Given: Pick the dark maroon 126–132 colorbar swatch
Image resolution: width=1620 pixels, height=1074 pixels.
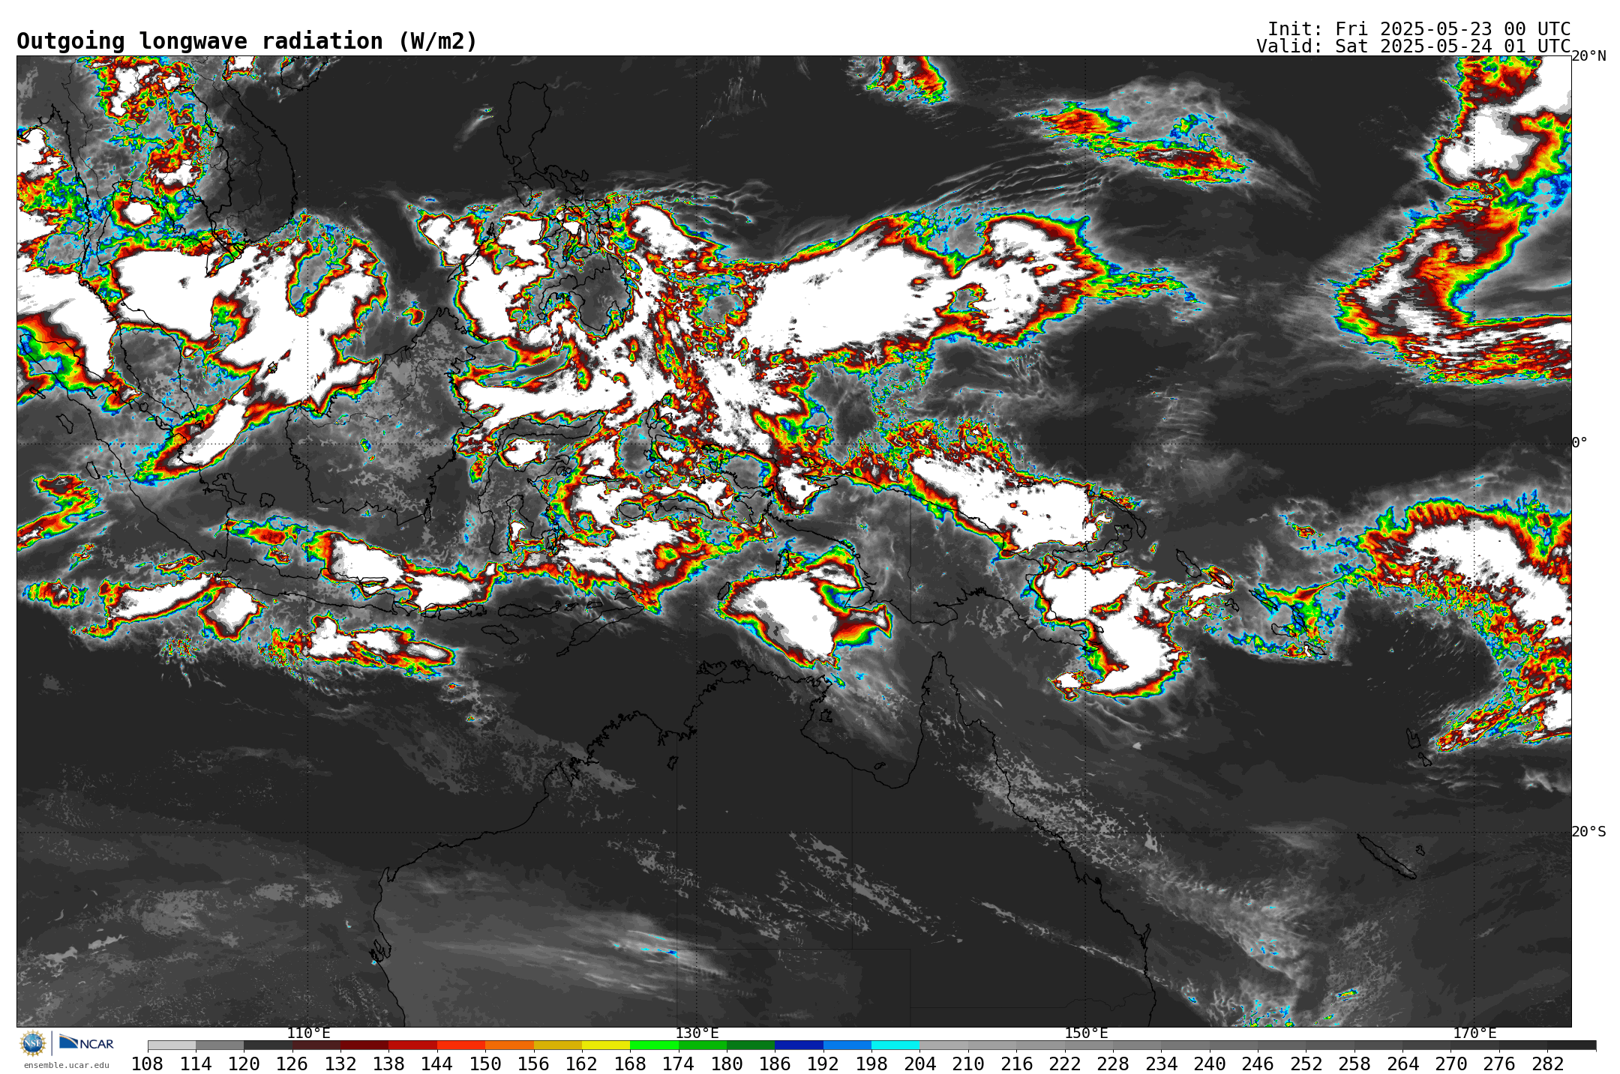Looking at the screenshot, I should click(x=316, y=1045).
